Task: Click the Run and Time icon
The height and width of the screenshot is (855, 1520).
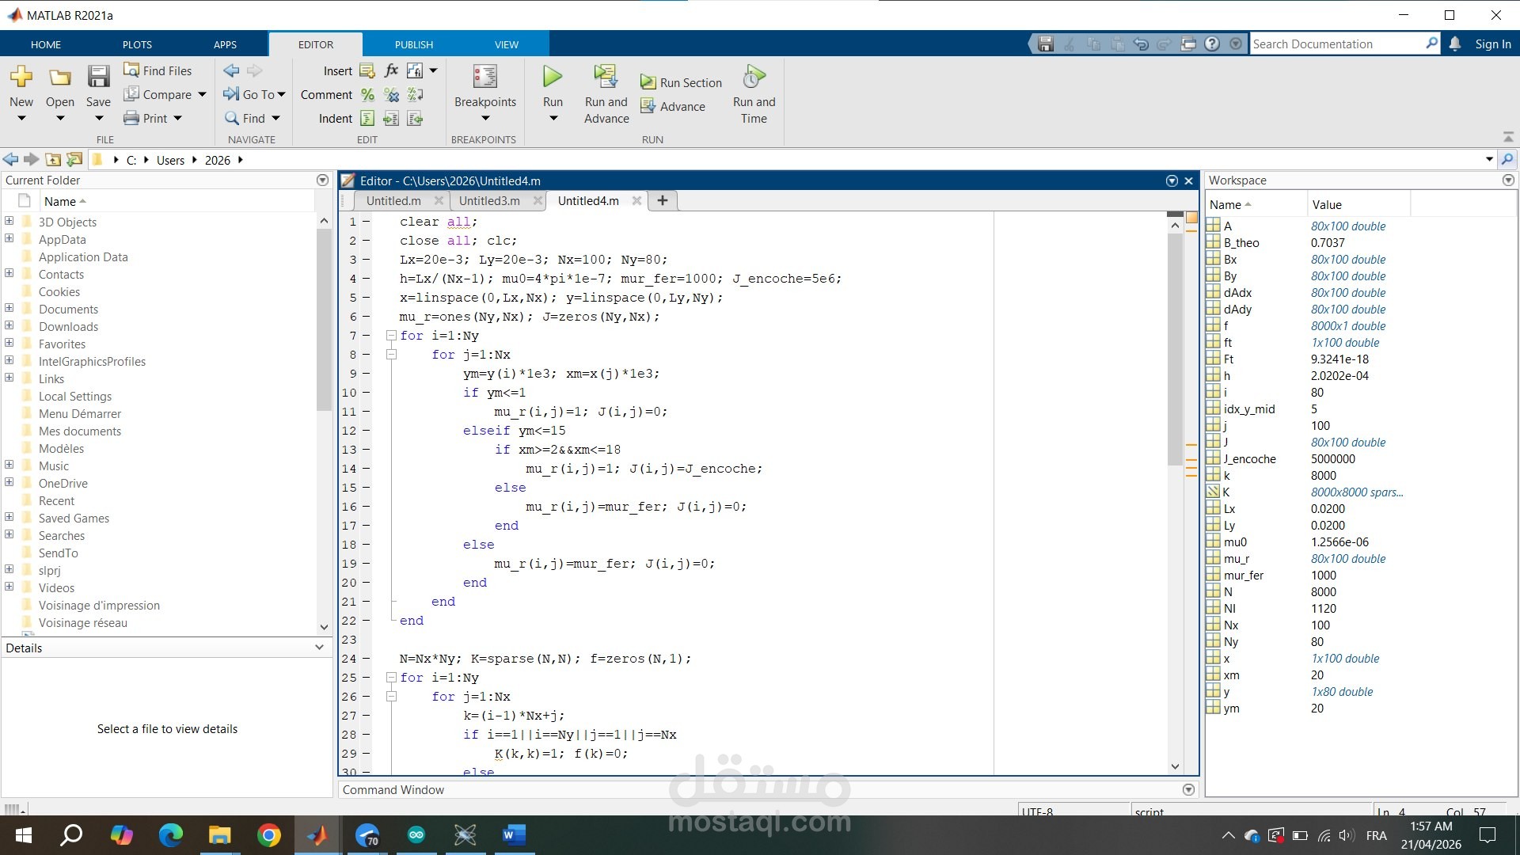Action: [754, 77]
